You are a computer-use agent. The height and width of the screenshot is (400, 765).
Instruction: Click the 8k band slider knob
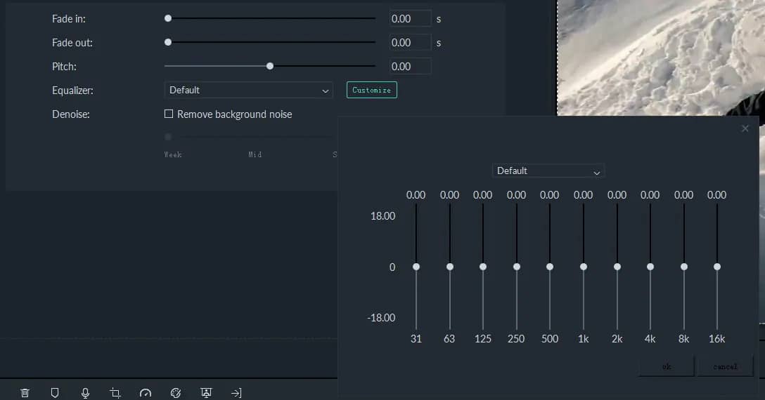[x=684, y=267]
